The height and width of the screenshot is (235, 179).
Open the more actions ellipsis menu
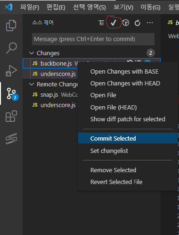150,23
